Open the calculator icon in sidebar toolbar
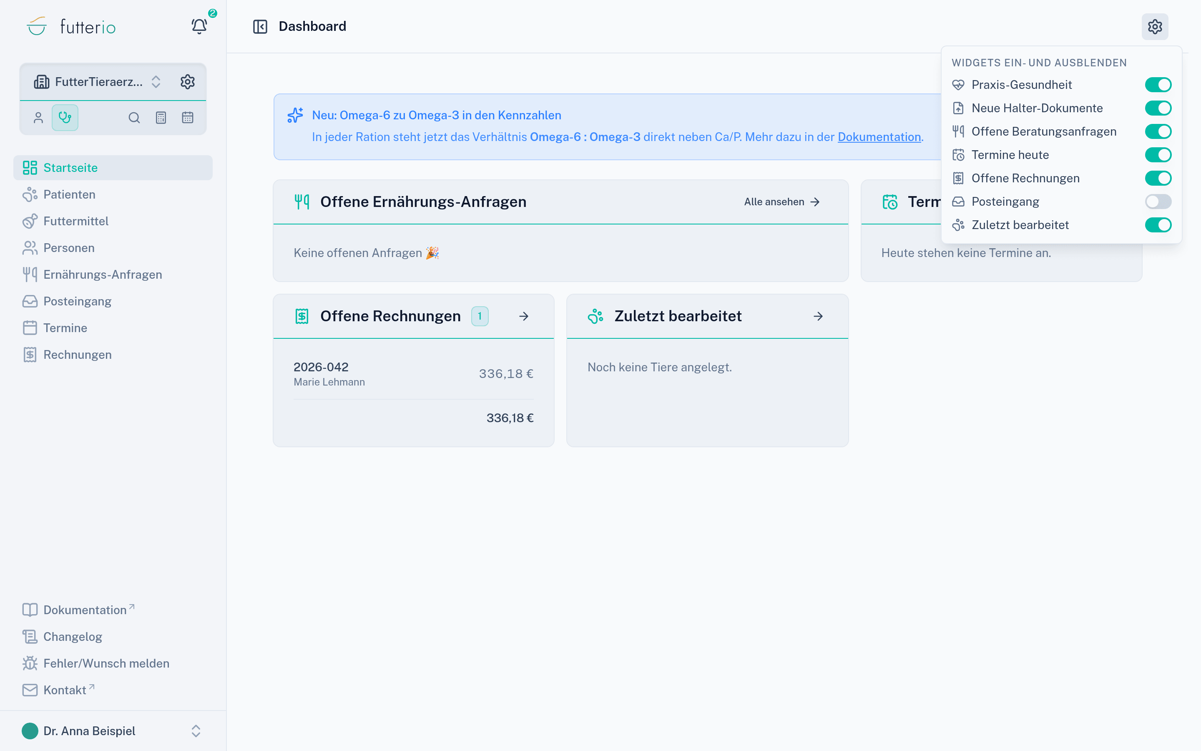 click(x=161, y=118)
